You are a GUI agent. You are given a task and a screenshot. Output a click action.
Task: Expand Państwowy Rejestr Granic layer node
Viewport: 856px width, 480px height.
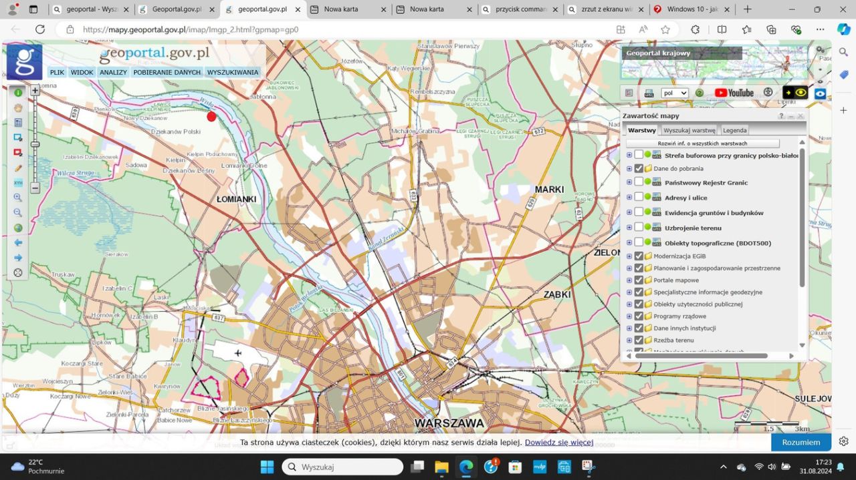click(629, 182)
